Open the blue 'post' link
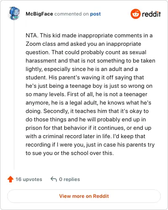This screenshot has height=210, width=168. click(95, 14)
